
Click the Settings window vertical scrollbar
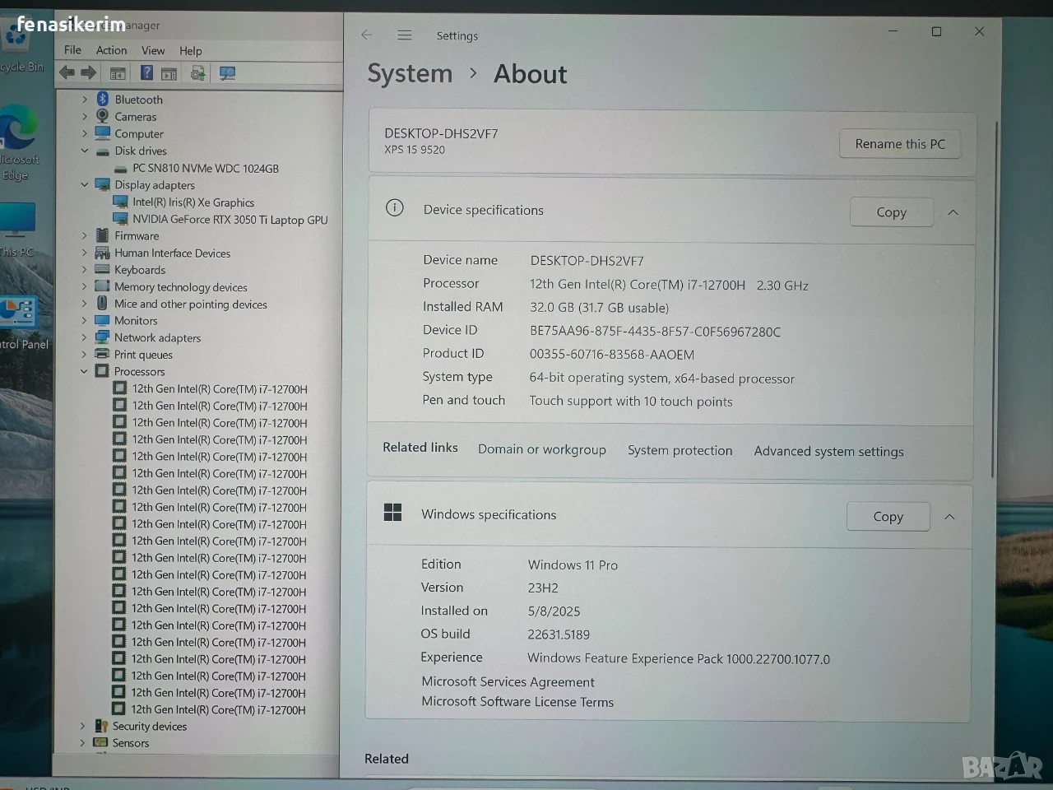[x=995, y=298]
